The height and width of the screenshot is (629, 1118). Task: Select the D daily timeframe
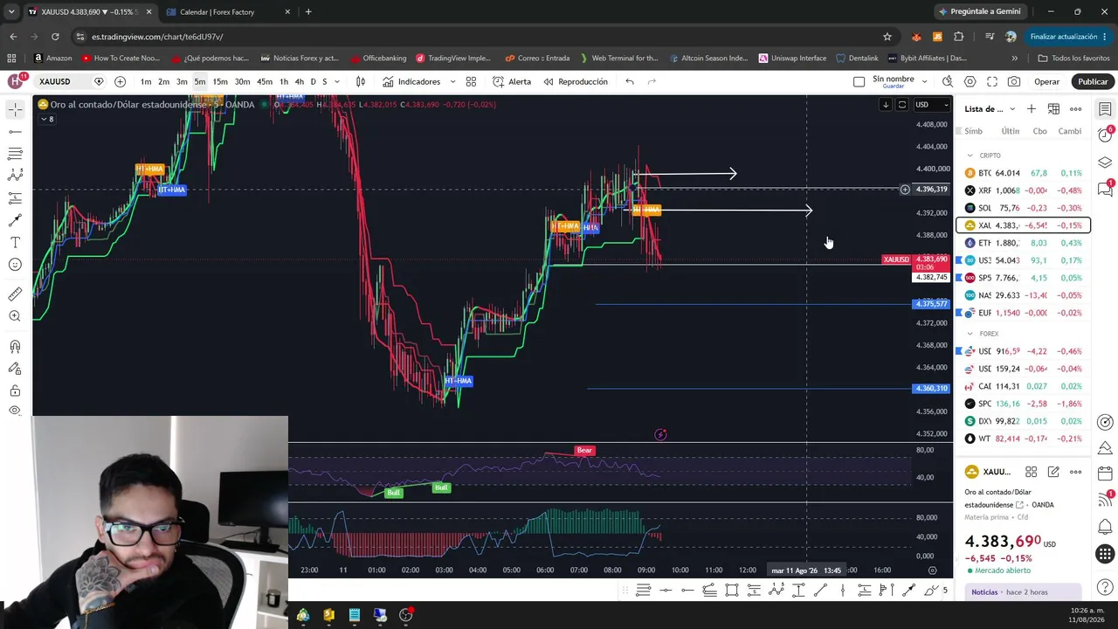tap(313, 81)
